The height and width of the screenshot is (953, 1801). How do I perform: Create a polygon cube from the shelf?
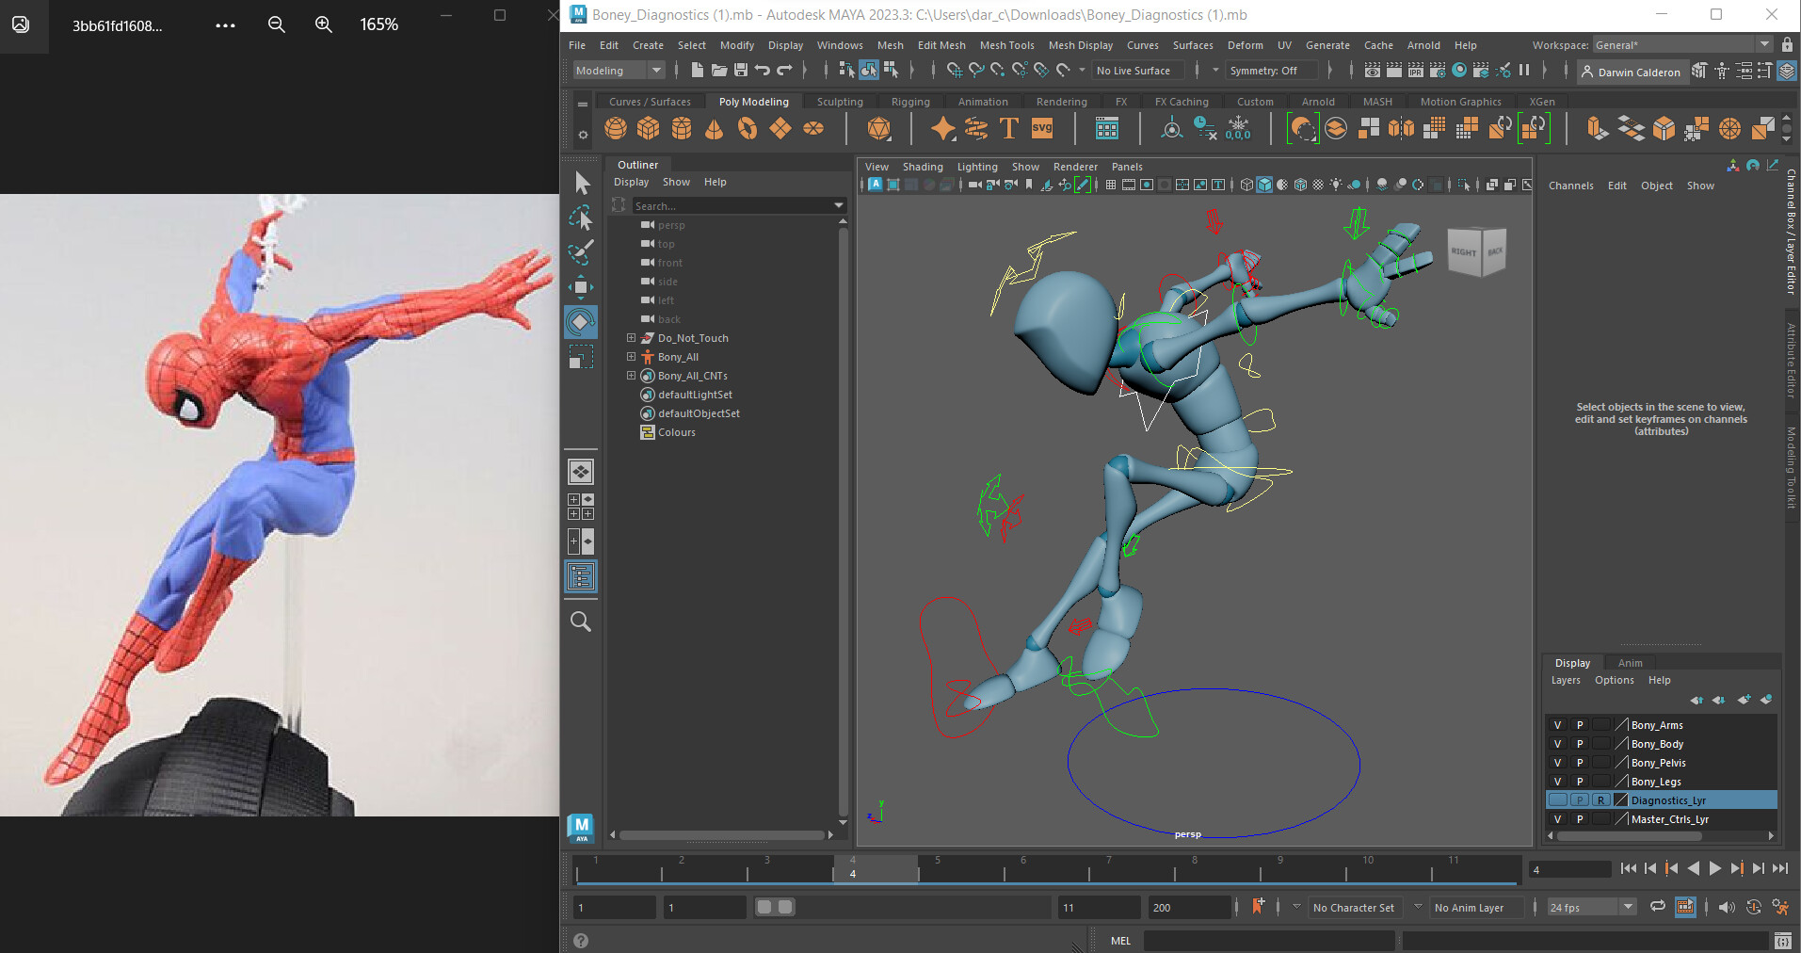[x=648, y=128]
